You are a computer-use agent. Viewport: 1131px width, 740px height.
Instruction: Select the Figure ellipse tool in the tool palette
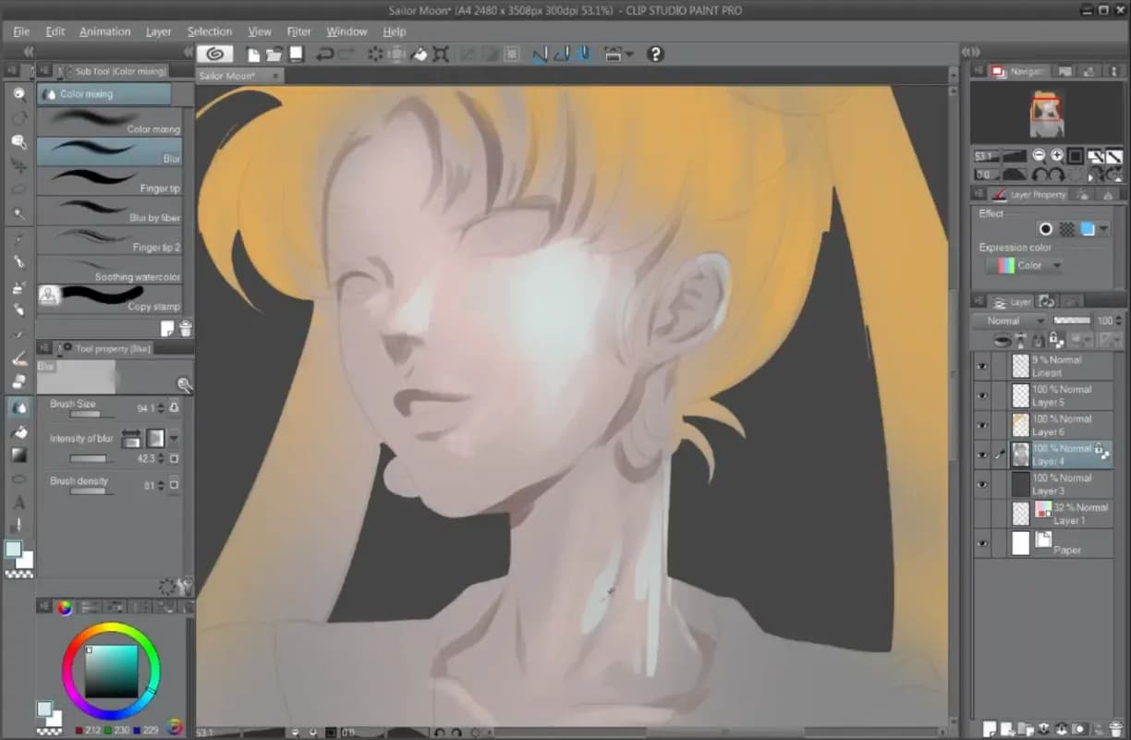click(18, 479)
